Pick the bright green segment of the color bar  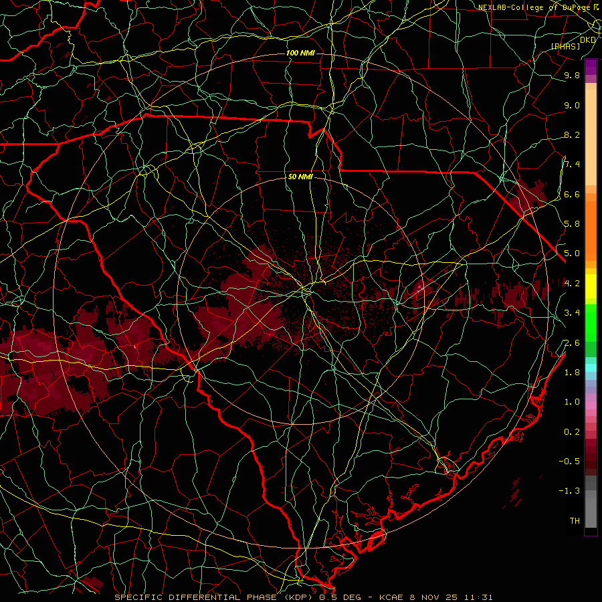(x=591, y=322)
